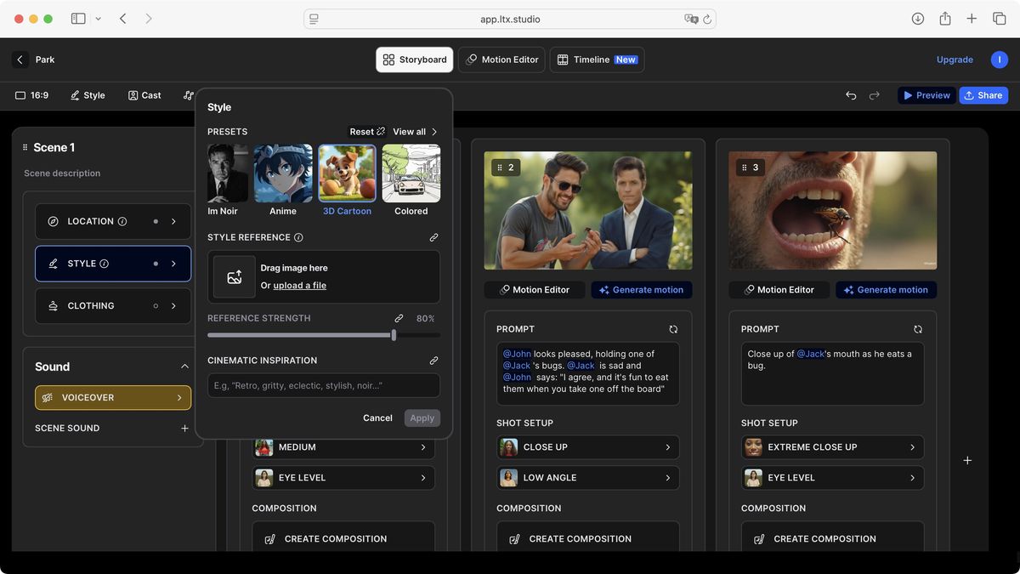Click the regenerate prompt icon for shot 3
The width and height of the screenshot is (1020, 574).
tap(918, 329)
